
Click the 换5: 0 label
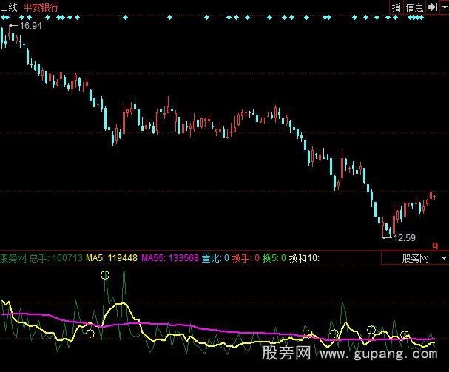(274, 258)
